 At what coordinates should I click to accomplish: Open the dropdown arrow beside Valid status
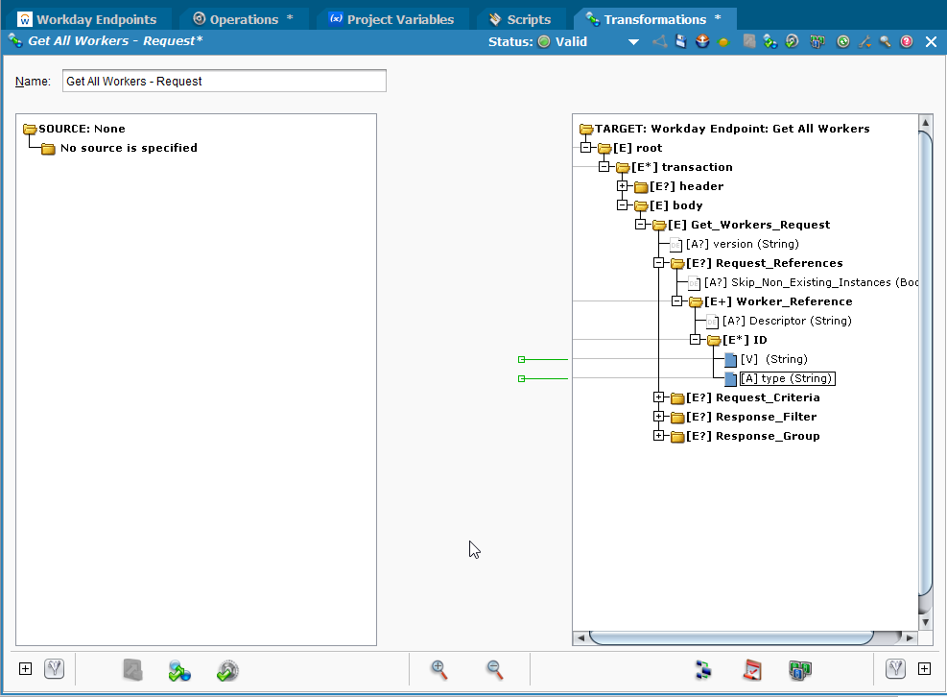(632, 42)
